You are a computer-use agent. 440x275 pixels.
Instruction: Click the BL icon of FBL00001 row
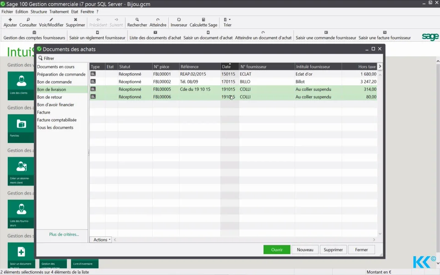click(x=93, y=74)
